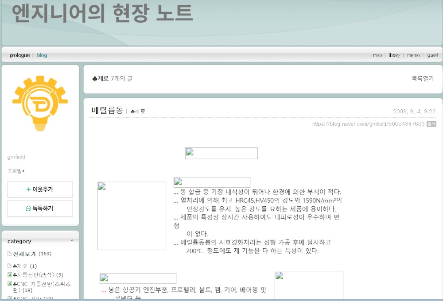The width and height of the screenshot is (443, 301).
Task: Click the large broken image left of the text
Action: tap(132, 216)
